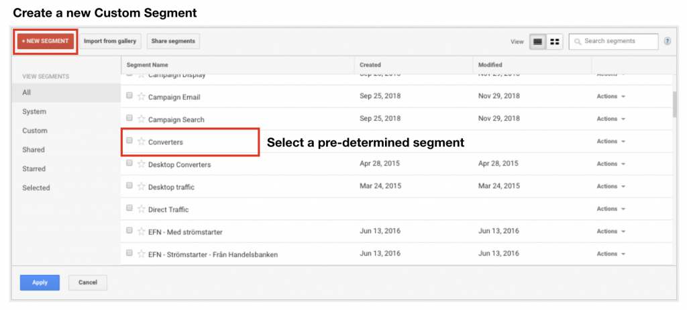
Task: Click Campaign Search segment name
Action: click(x=176, y=119)
